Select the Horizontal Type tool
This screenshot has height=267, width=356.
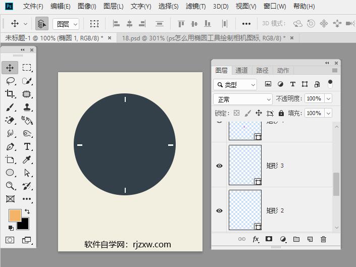point(27,146)
